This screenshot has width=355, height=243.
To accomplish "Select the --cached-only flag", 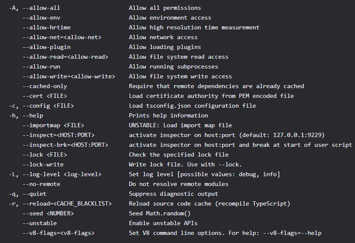I will tap(45, 86).
